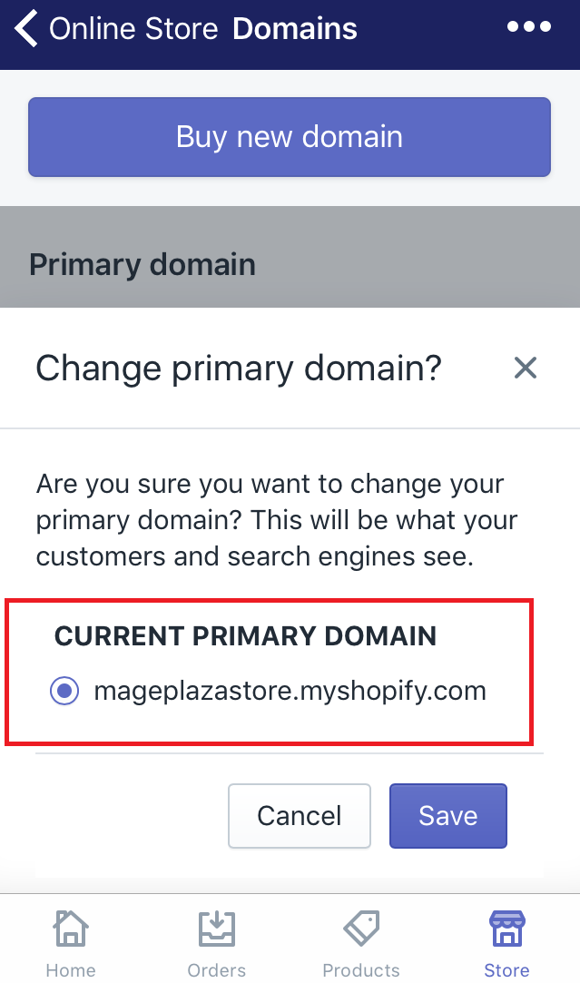Select the Products tag icon

click(x=361, y=929)
